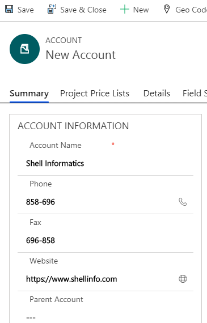
Task: Edit the Fax field 696-858
Action: [x=105, y=240]
